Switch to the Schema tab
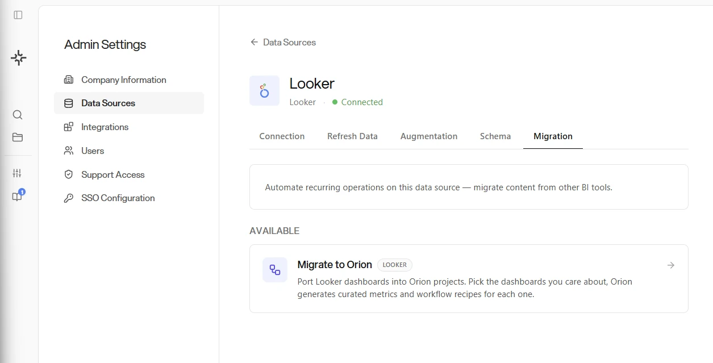This screenshot has width=713, height=363. tap(495, 136)
